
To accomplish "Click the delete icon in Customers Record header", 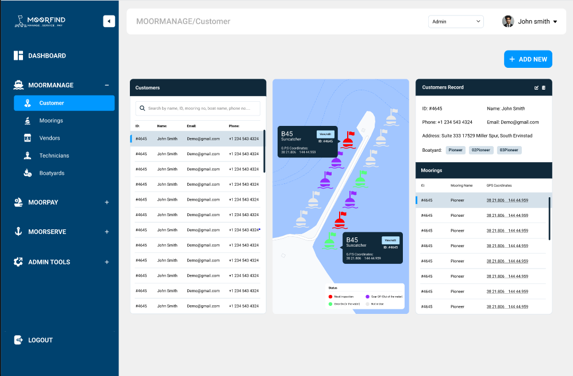I will tap(544, 87).
